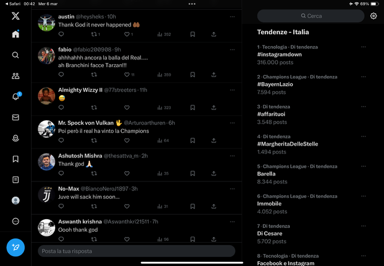Go to Explore search in sidebar
The image size is (384, 266).
click(x=16, y=55)
